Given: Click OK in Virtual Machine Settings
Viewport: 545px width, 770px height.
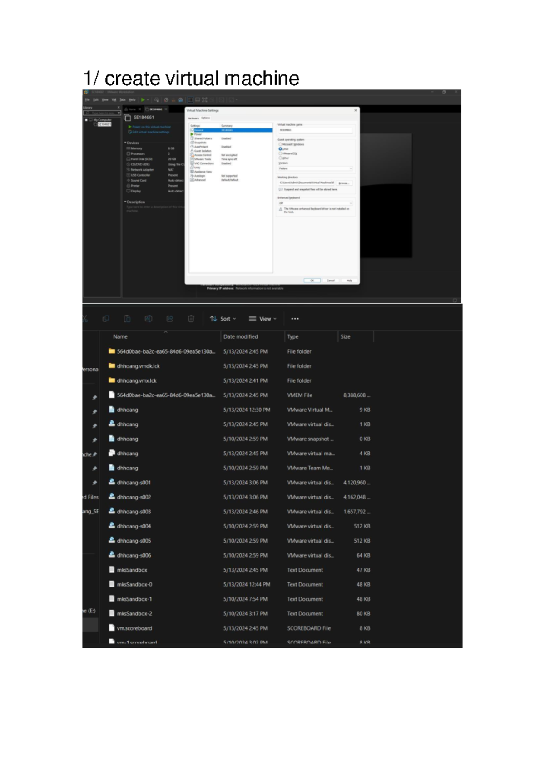Looking at the screenshot, I should tap(312, 281).
